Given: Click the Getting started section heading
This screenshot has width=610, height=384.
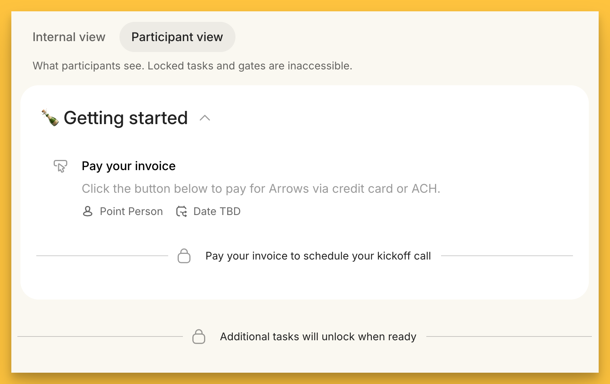Looking at the screenshot, I should pyautogui.click(x=125, y=118).
